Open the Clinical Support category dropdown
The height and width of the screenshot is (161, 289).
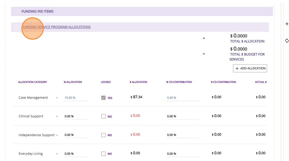pos(57,116)
